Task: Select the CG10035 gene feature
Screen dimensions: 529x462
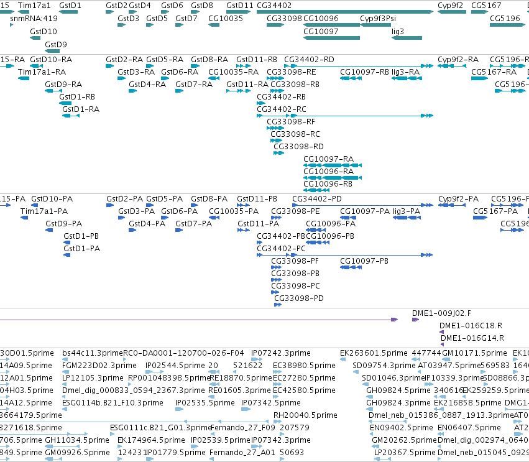Action: (214, 25)
